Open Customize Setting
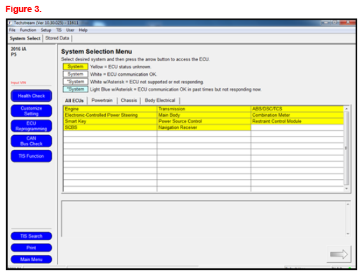 click(31, 111)
